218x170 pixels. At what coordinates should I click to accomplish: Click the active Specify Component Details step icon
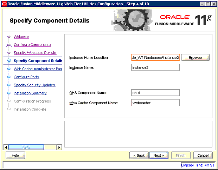coord(9,61)
